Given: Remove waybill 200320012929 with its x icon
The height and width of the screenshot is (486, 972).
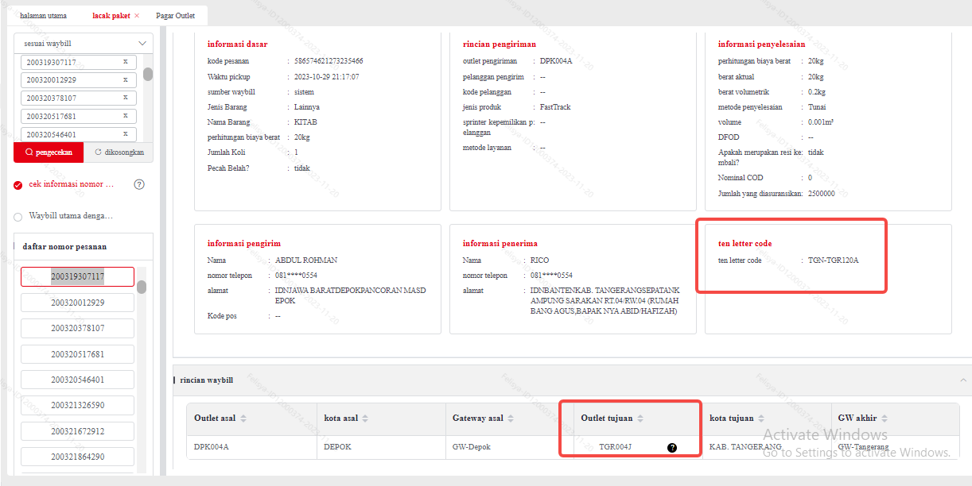Looking at the screenshot, I should pyautogui.click(x=125, y=79).
